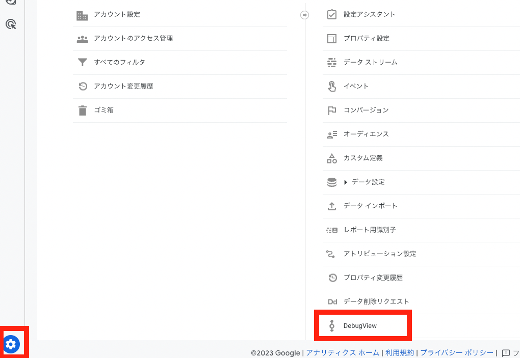Expand the データ設定 section
This screenshot has height=358, width=520.
[346, 182]
